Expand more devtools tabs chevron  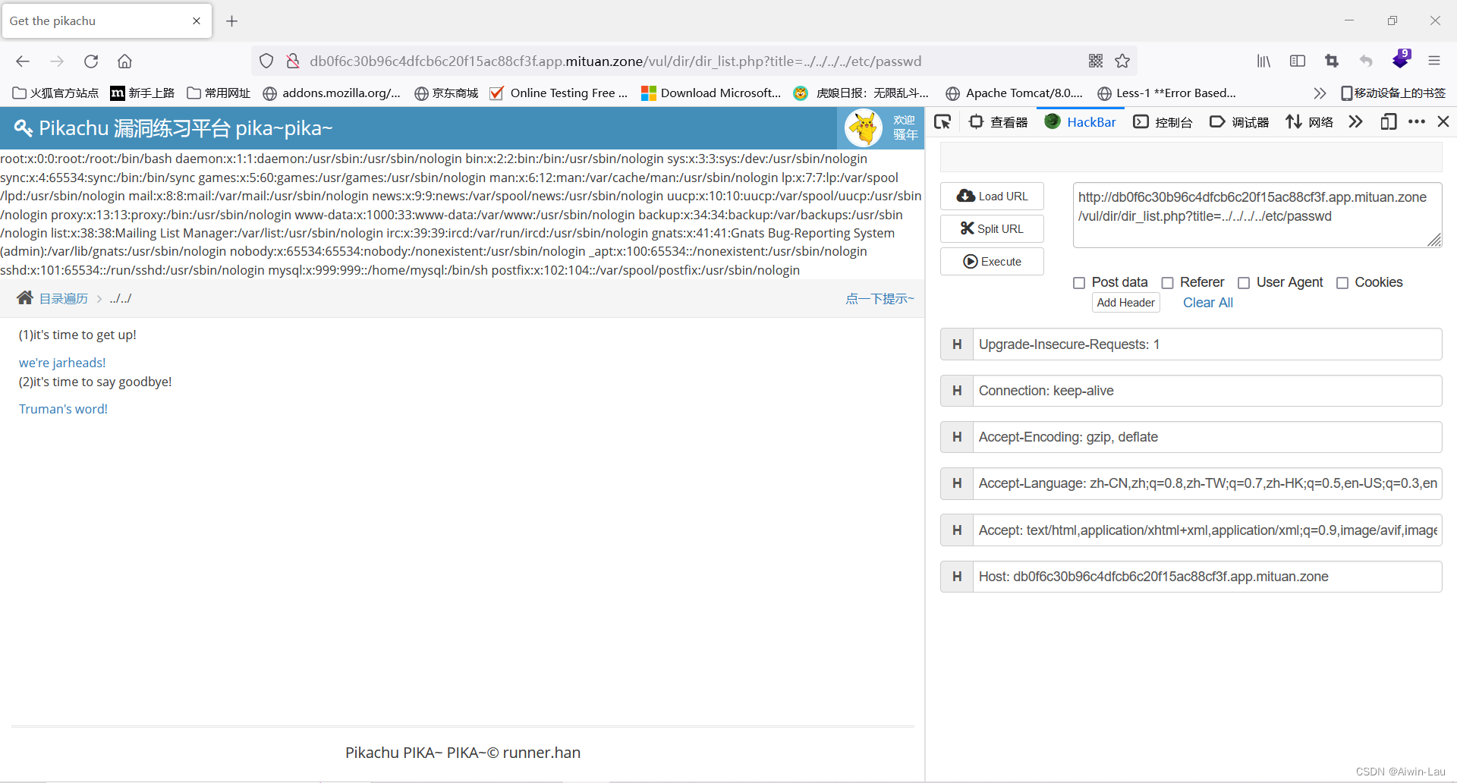[1355, 122]
